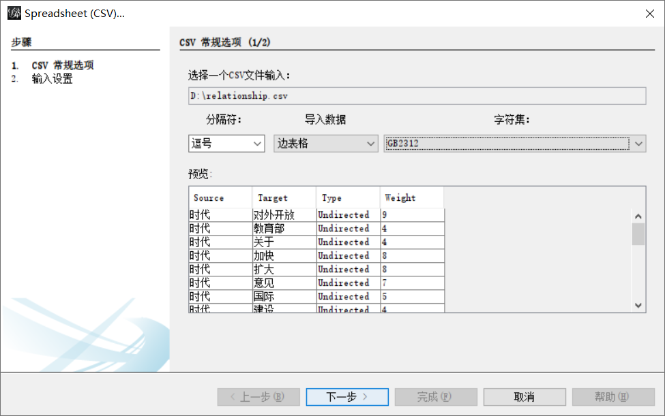The height and width of the screenshot is (416, 665).
Task: Click the Target column header
Action: [284, 197]
